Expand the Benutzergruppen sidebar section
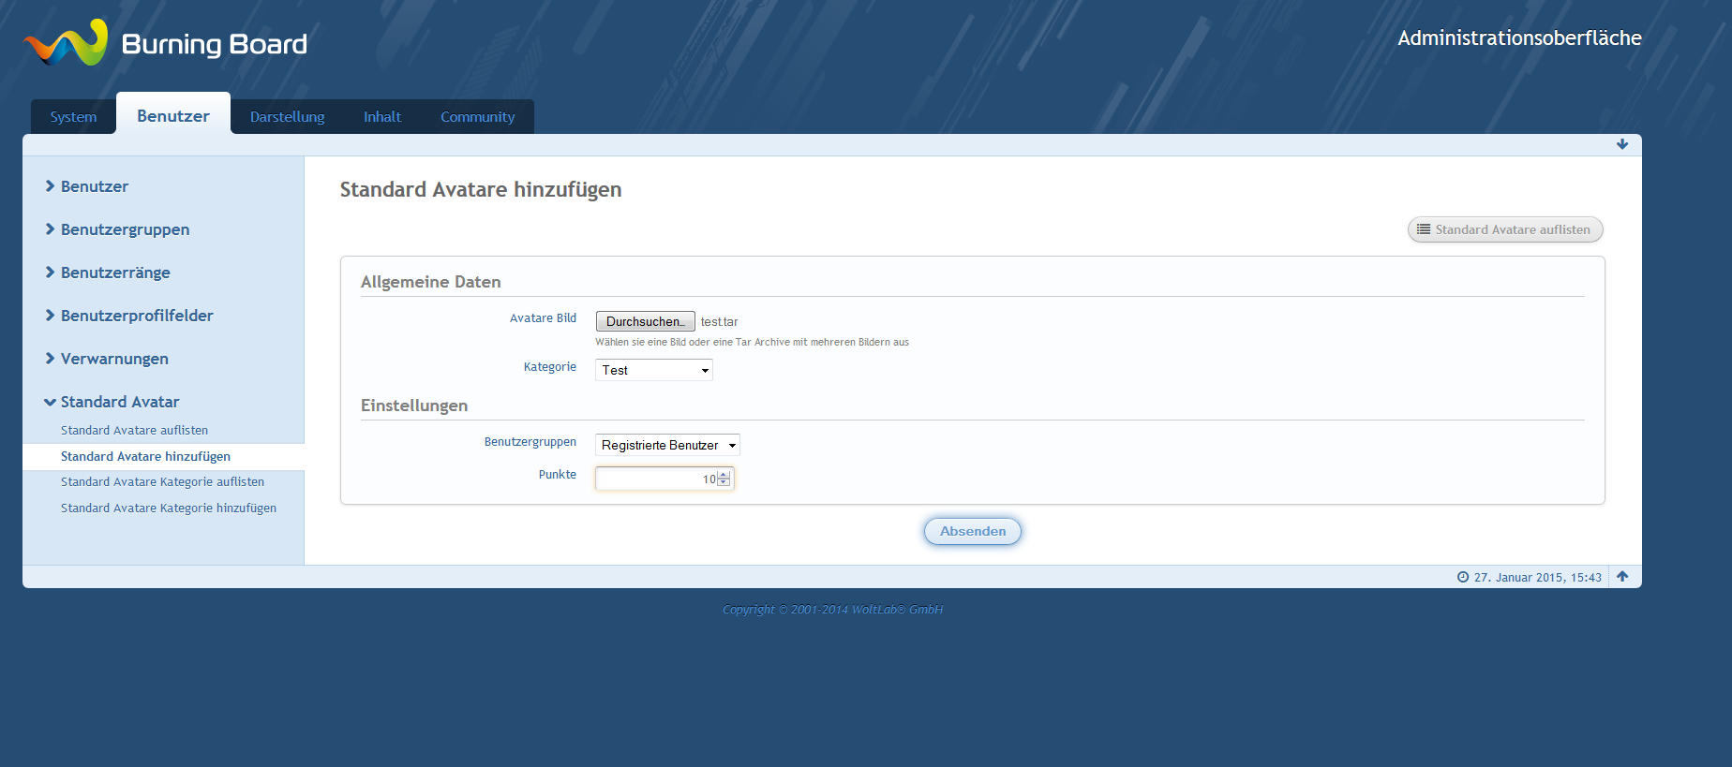The image size is (1732, 767). click(125, 229)
